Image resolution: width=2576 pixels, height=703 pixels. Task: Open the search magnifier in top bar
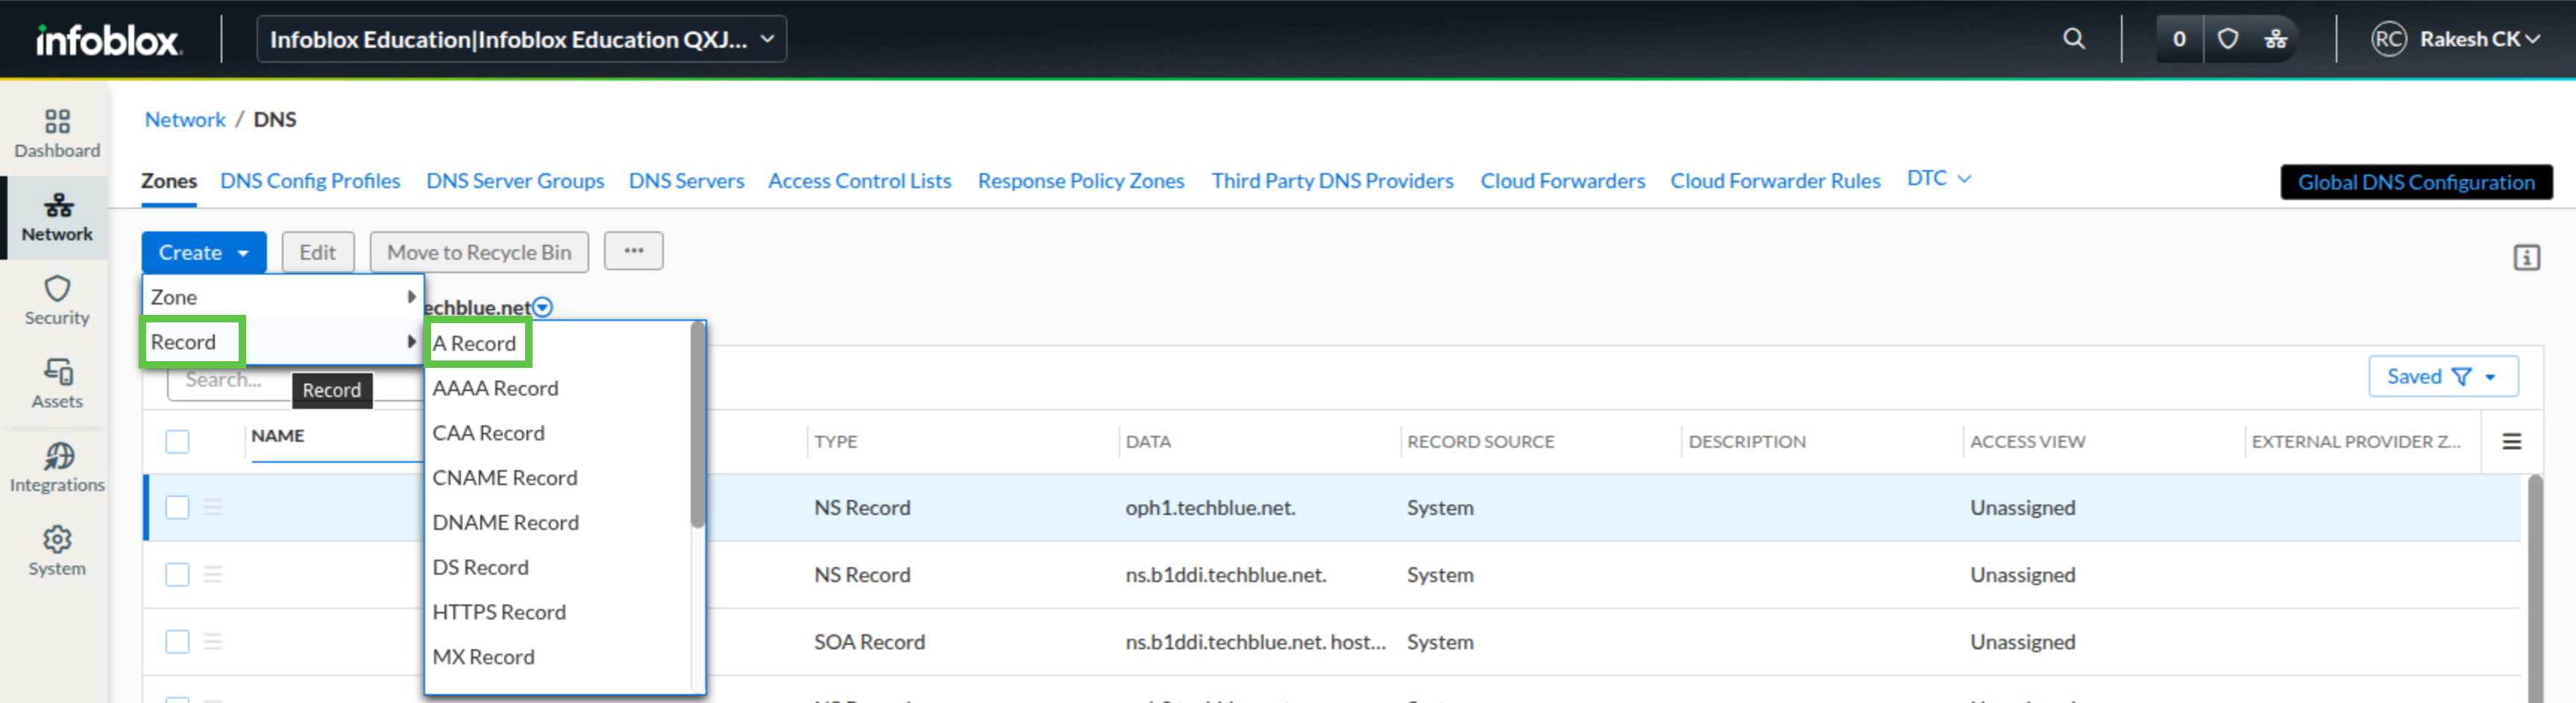point(2074,39)
